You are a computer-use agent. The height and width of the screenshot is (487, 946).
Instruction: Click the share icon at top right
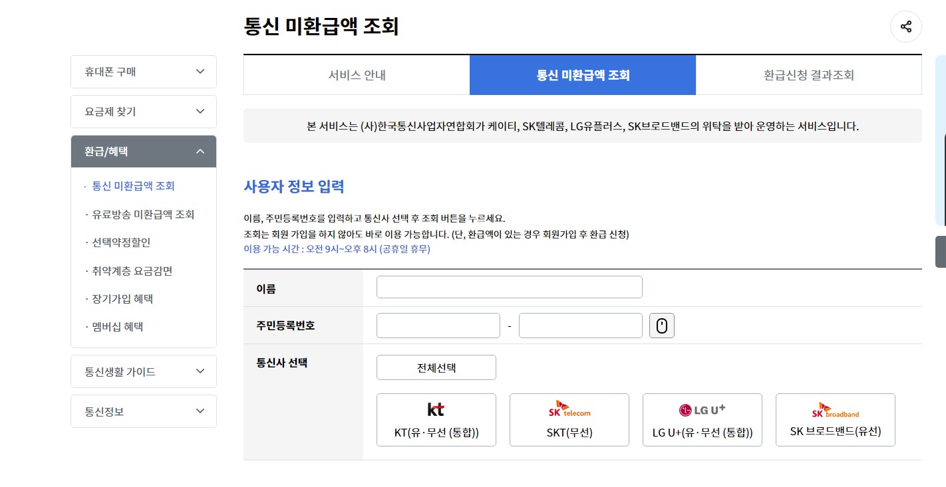905,27
